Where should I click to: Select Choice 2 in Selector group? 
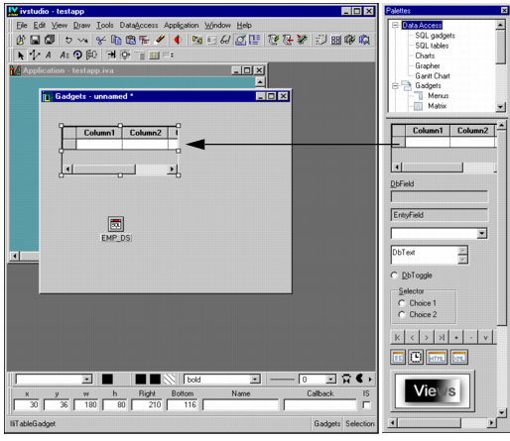point(402,314)
